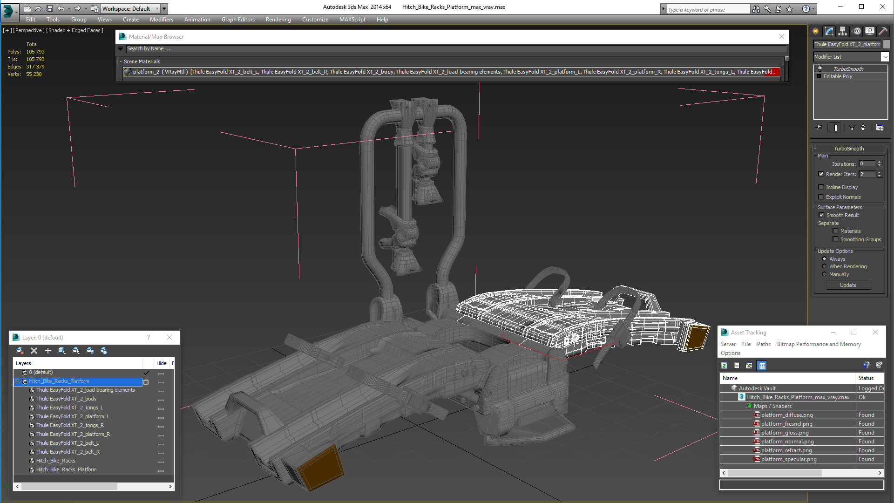The width and height of the screenshot is (894, 503).
Task: Select the When Rendering radio button
Action: 825,266
